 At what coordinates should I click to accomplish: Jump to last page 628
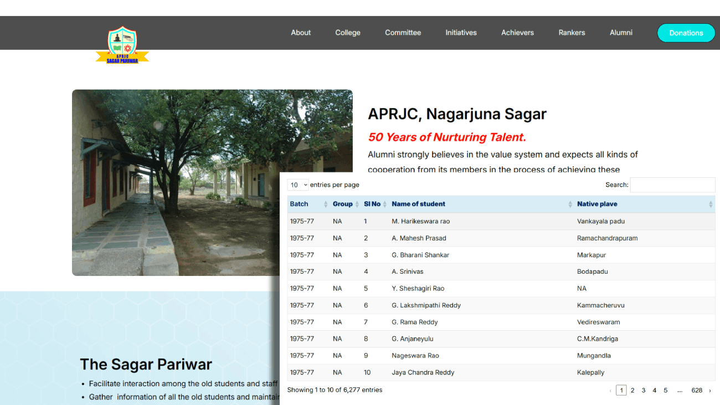[697, 391]
